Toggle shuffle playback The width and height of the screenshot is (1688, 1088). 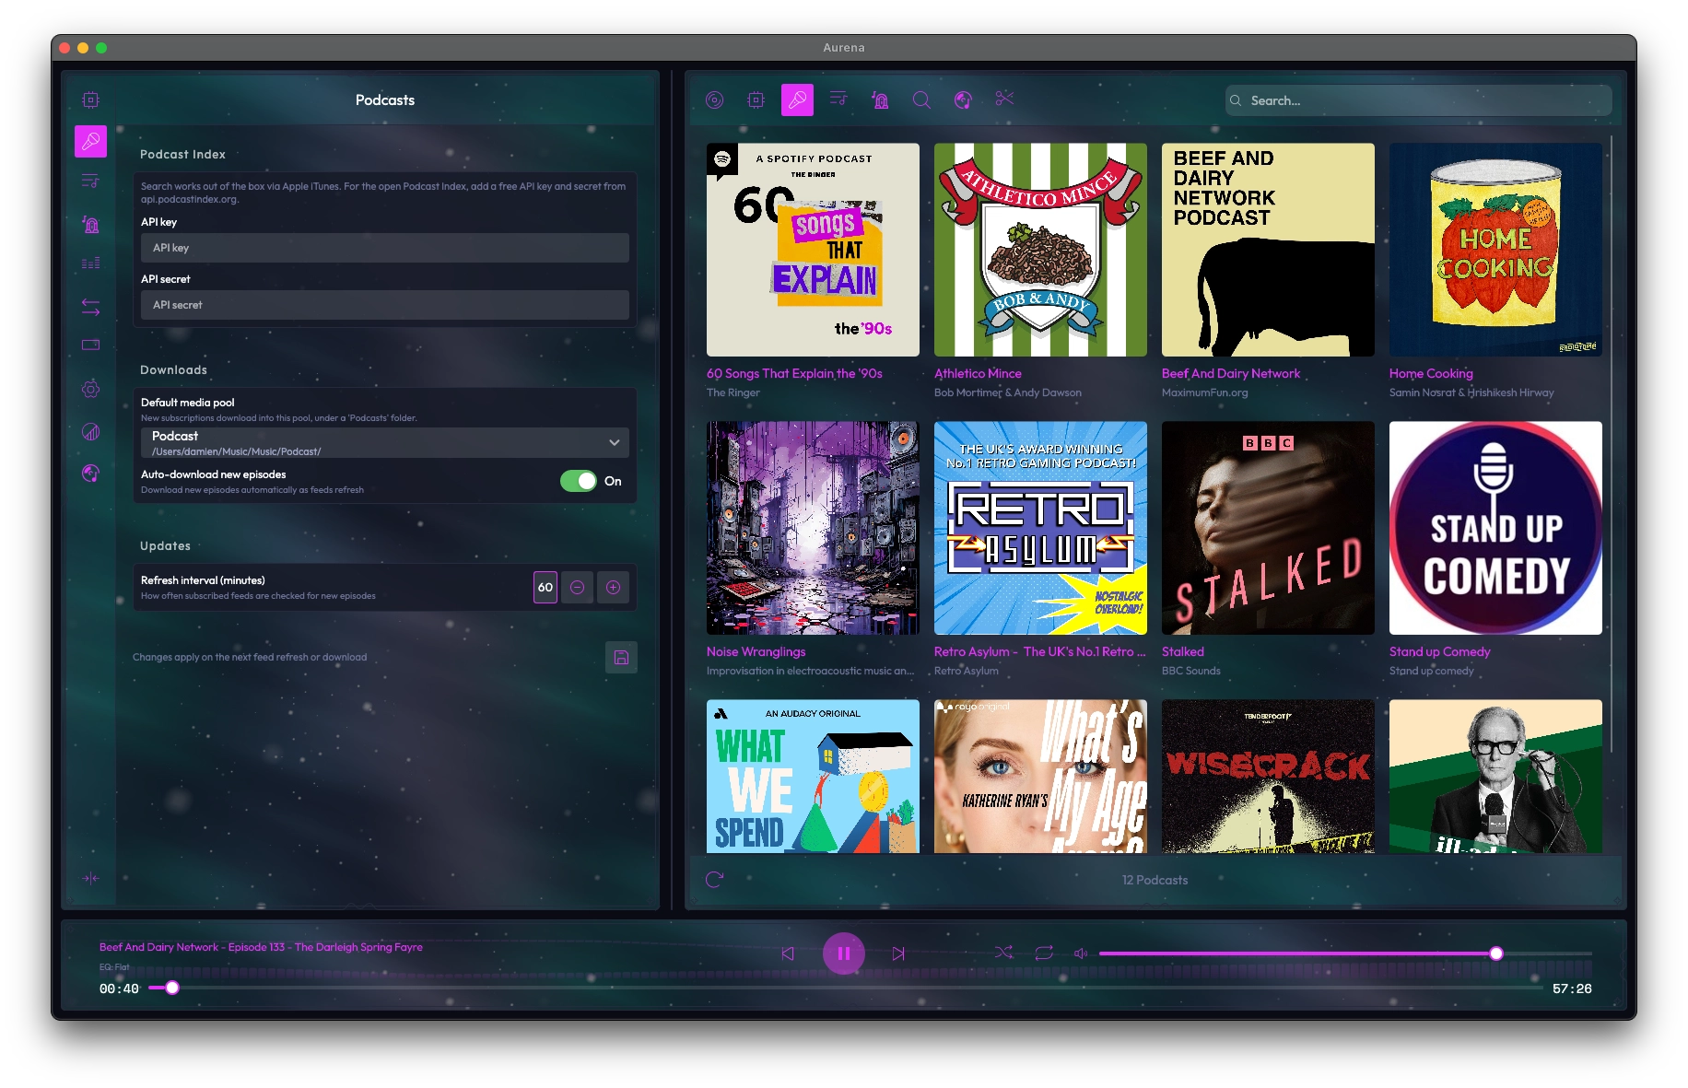tap(1003, 953)
